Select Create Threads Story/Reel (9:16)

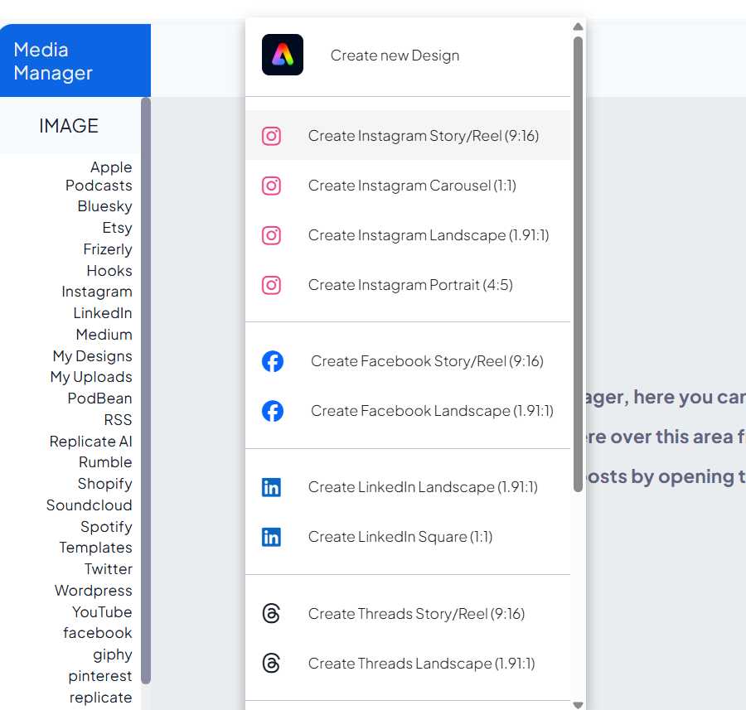point(408,613)
